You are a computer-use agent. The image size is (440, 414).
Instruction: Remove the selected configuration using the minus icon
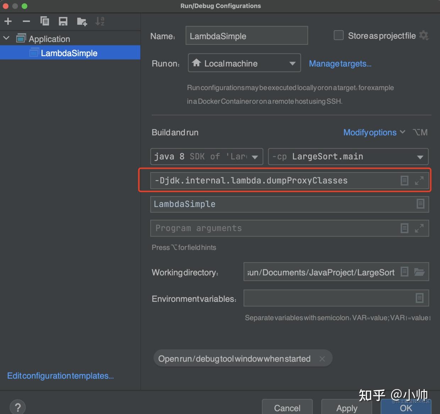coord(26,21)
